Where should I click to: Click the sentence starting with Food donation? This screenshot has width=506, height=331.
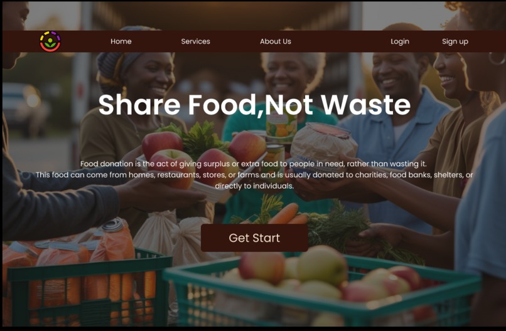coord(254,164)
